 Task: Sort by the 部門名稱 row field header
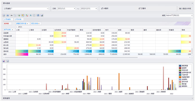pos(9,30)
